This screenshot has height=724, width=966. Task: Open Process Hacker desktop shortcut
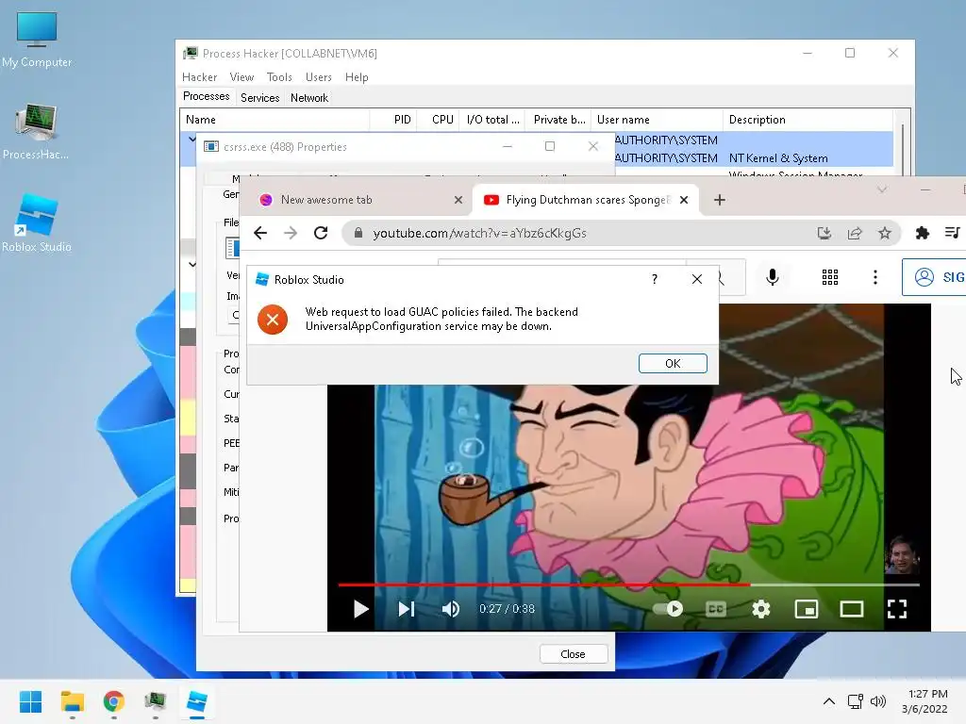37,131
